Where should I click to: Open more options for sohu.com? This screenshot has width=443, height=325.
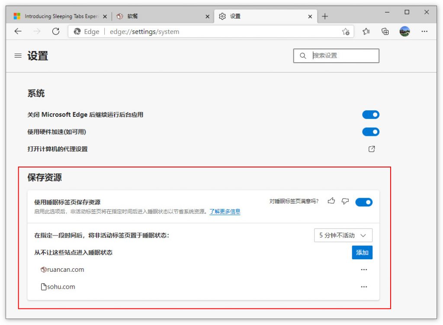coord(364,286)
